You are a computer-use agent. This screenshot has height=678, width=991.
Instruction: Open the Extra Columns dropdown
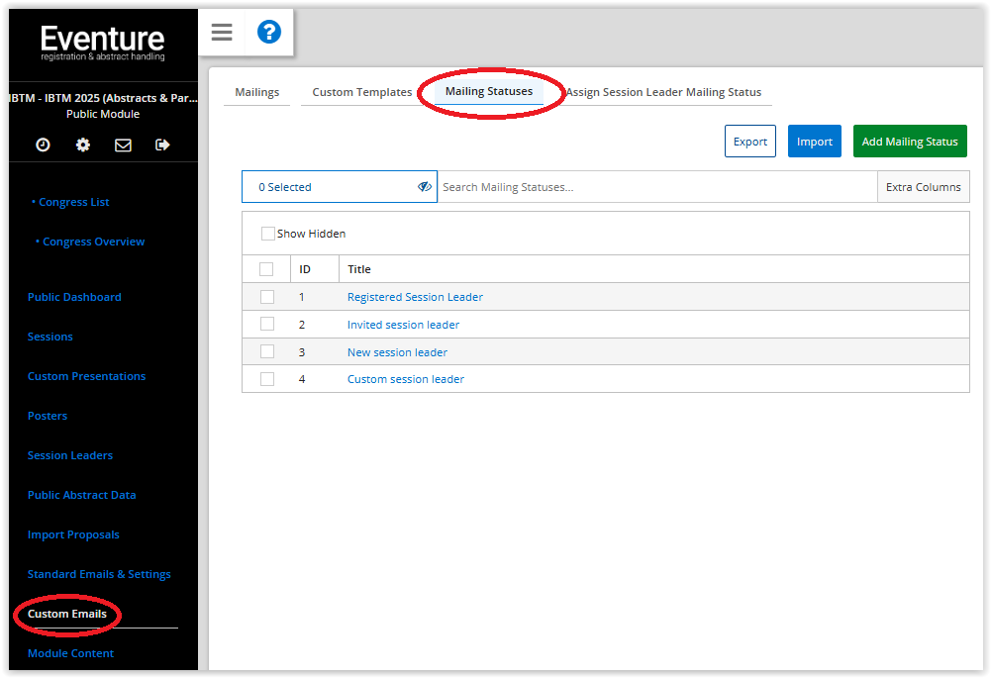923,187
